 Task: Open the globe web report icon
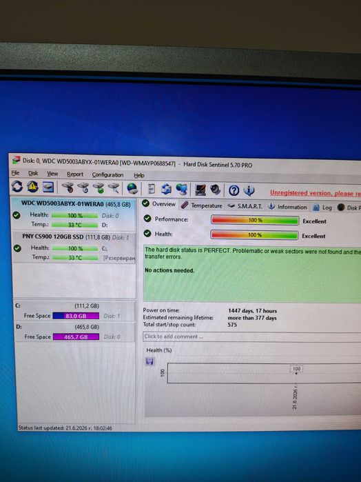[132, 188]
